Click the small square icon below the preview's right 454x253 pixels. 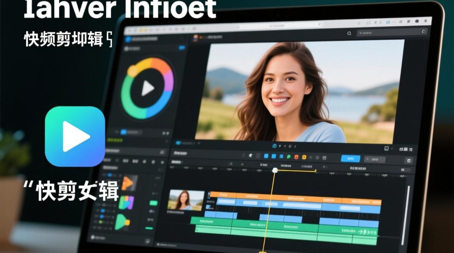pyautogui.click(x=386, y=148)
